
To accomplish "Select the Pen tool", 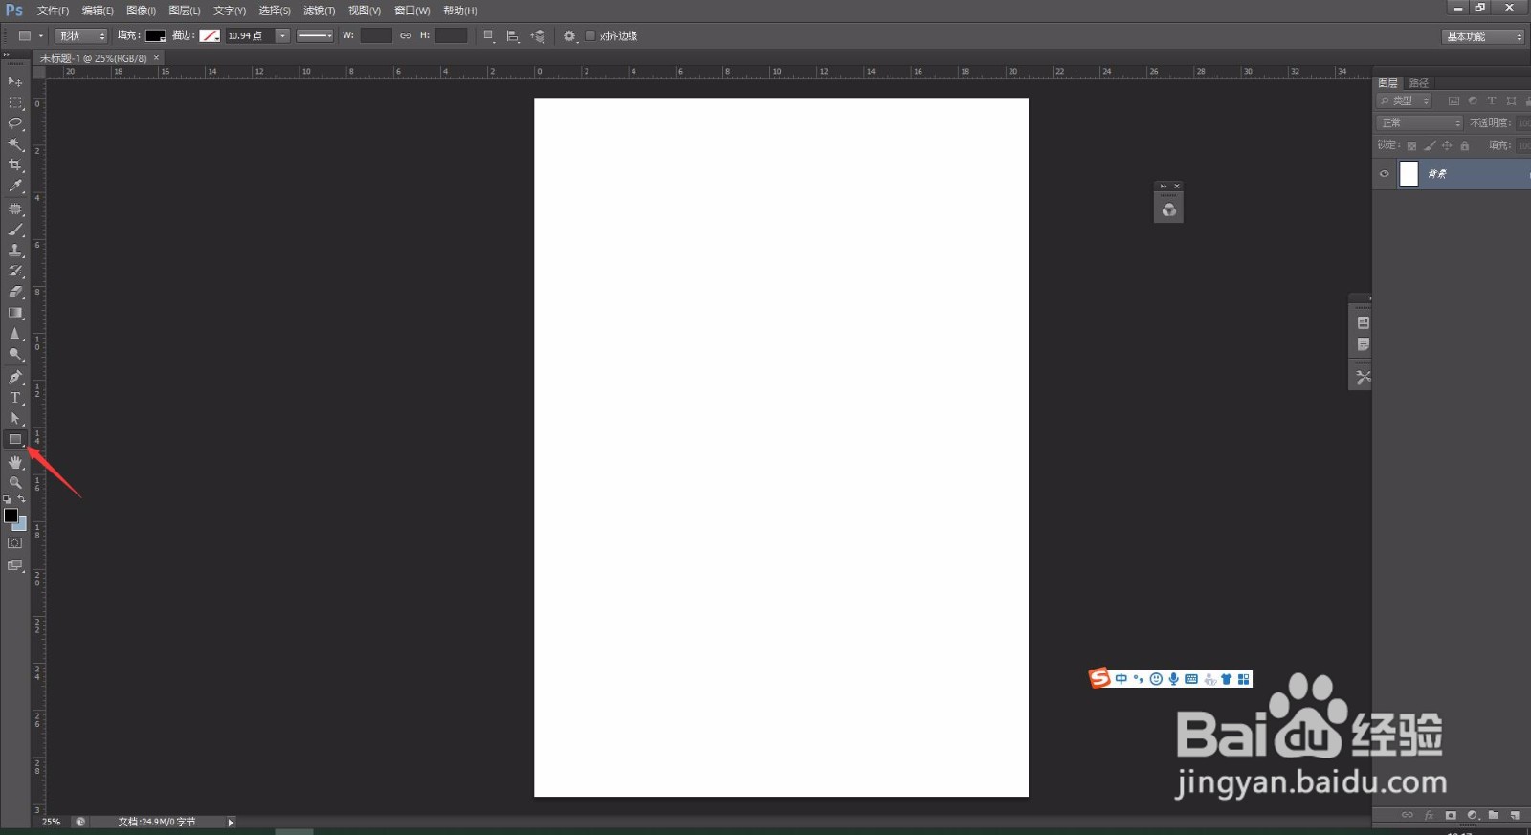I will pos(14,377).
